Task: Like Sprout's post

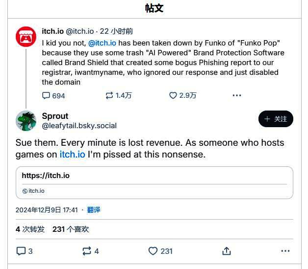Action: pyautogui.click(x=153, y=251)
